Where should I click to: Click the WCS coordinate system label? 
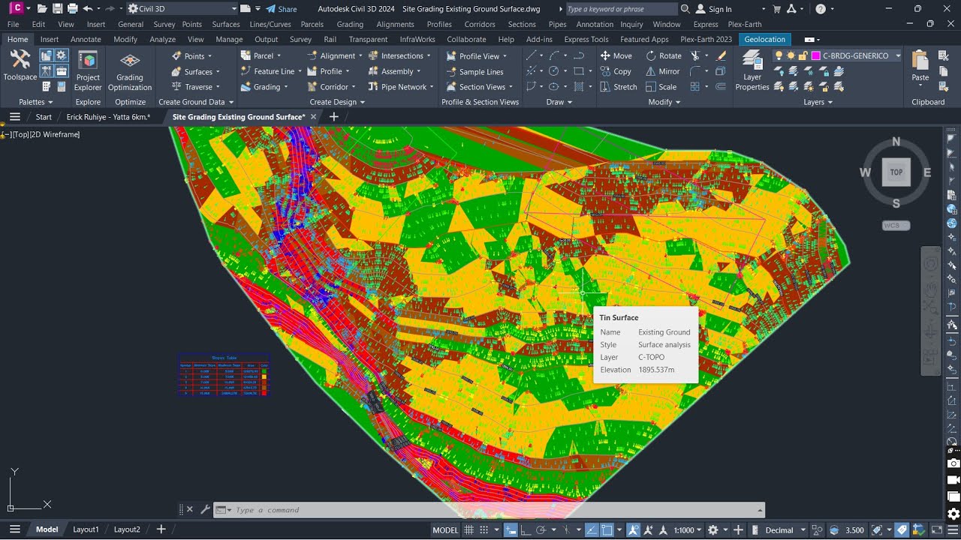[896, 226]
